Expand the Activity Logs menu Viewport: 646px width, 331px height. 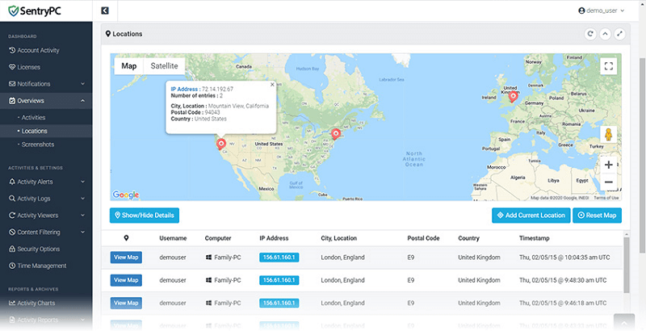click(46, 199)
